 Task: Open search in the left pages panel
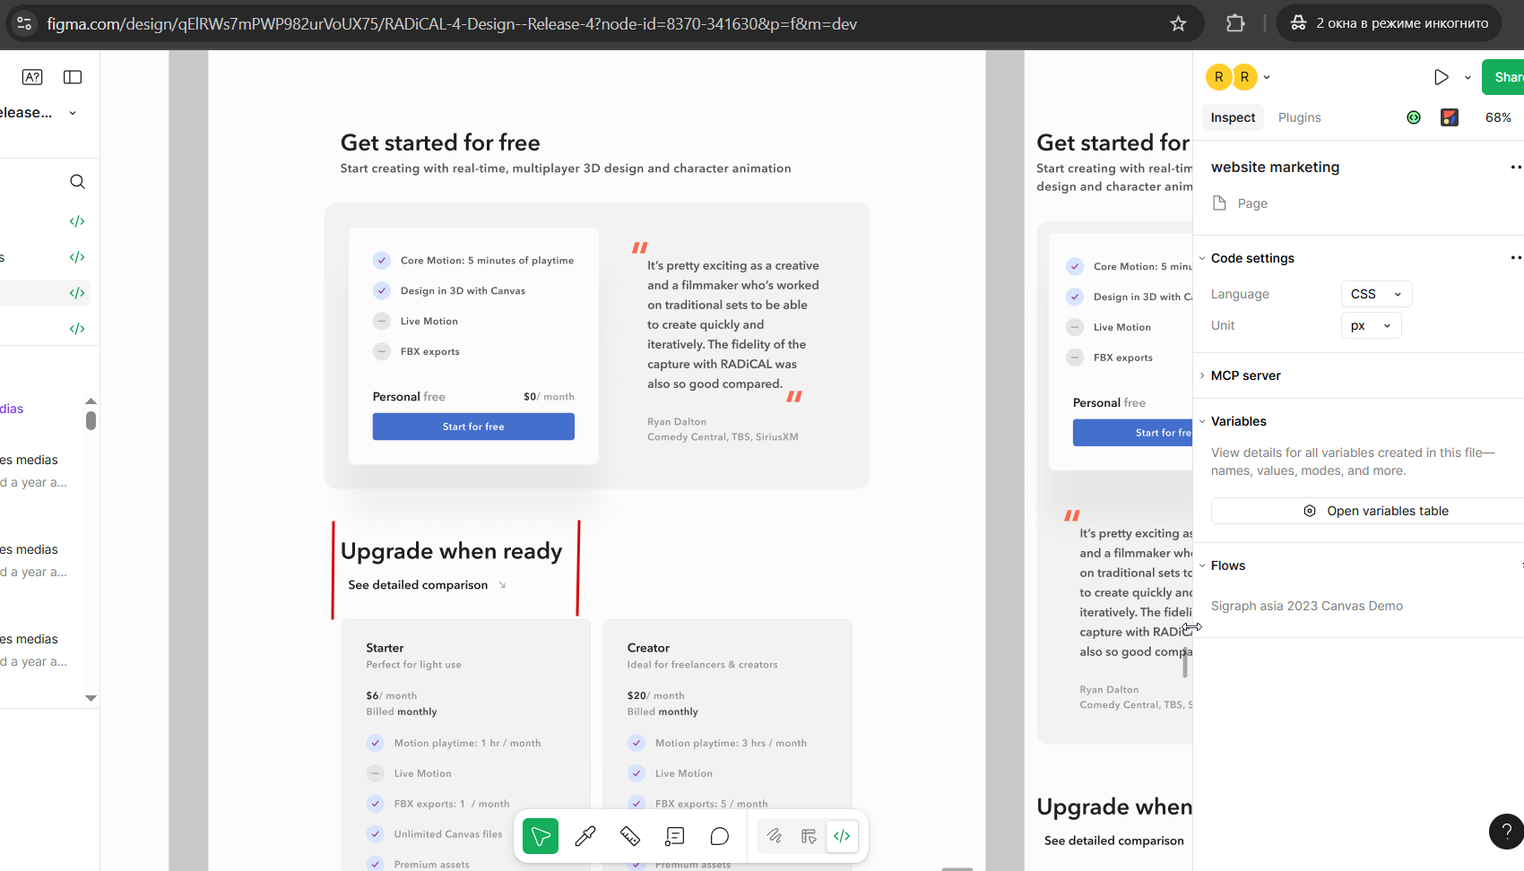(x=78, y=182)
